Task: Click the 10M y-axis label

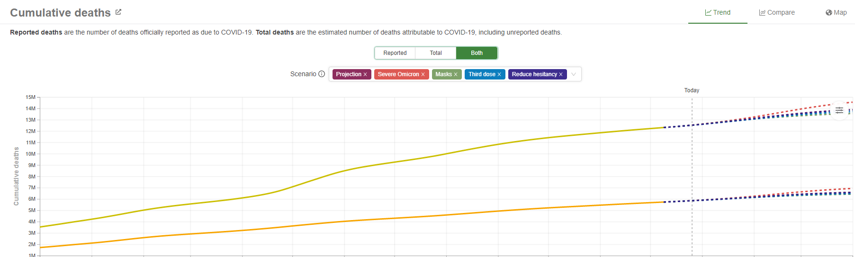Action: (30, 154)
